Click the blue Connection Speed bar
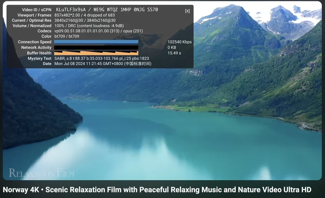The width and height of the screenshot is (325, 198). 96,42
